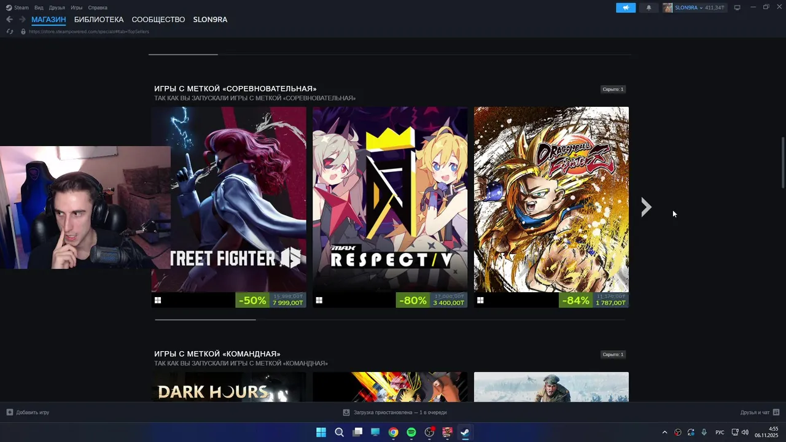Open the Dark Hours game card

[229, 387]
